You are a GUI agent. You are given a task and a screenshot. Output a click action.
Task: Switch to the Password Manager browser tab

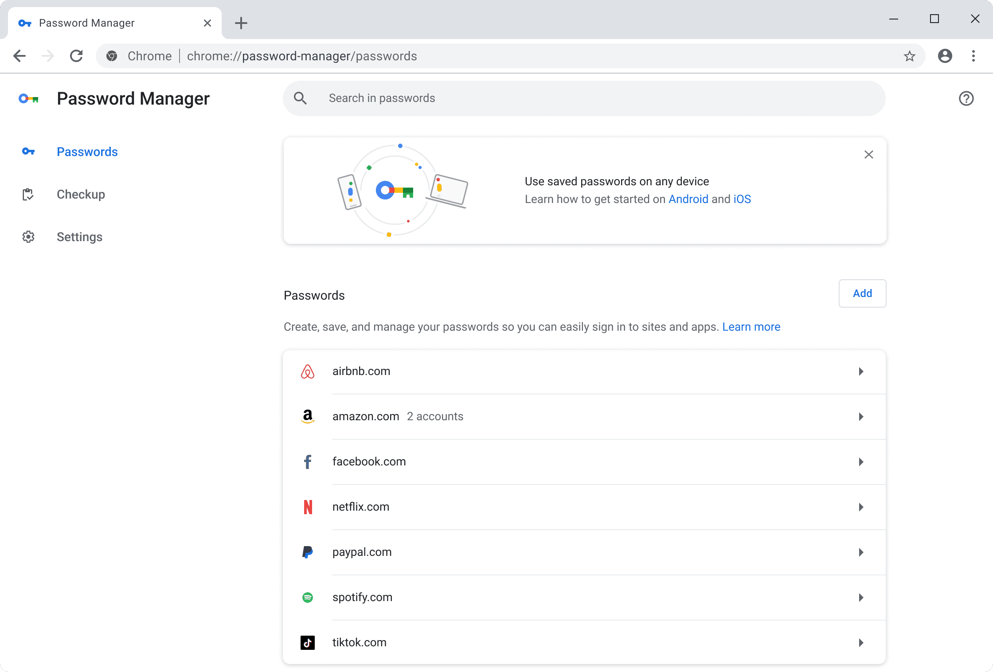pyautogui.click(x=87, y=23)
